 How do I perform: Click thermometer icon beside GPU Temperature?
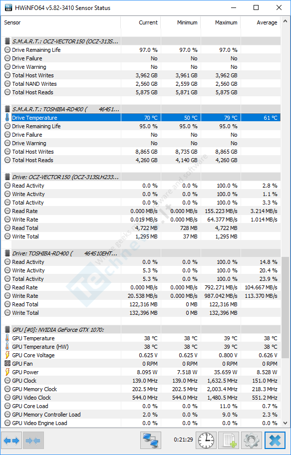(7, 338)
